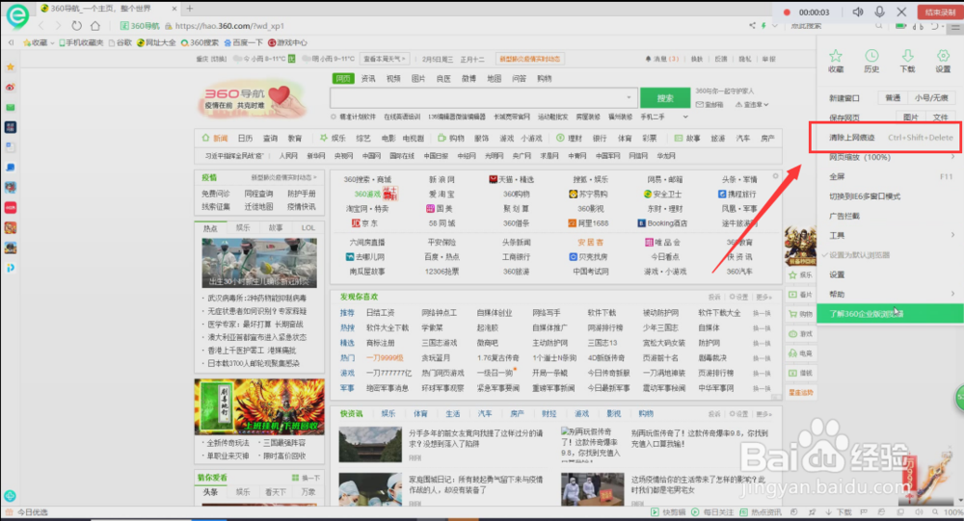
Task: Open 游戏中心 bookmark
Action: point(287,43)
